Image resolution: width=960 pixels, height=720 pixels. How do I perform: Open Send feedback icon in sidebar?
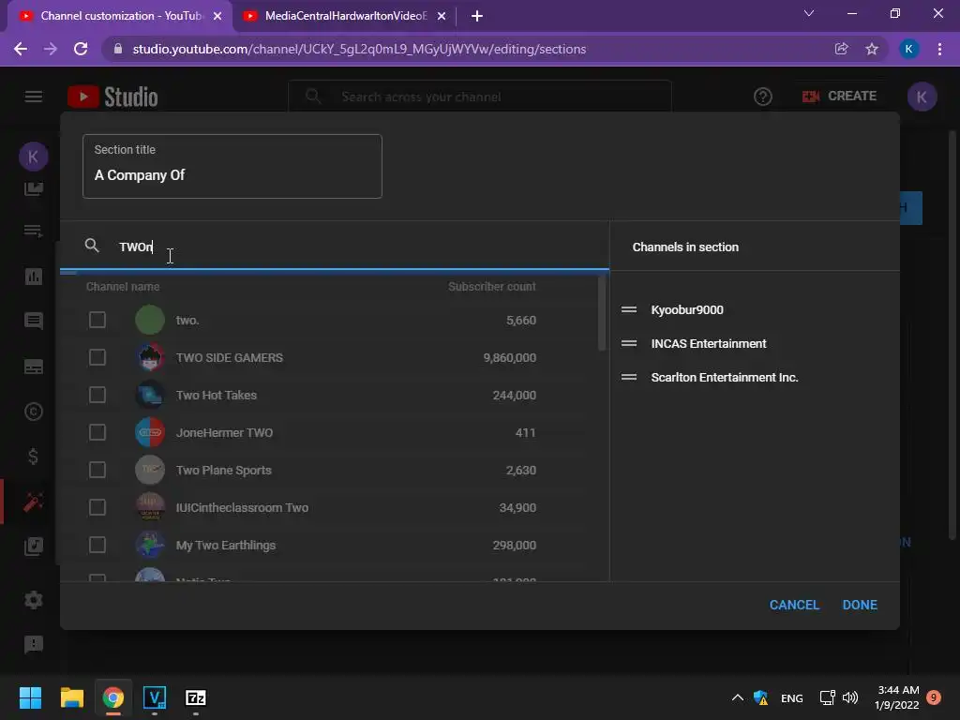click(x=33, y=644)
